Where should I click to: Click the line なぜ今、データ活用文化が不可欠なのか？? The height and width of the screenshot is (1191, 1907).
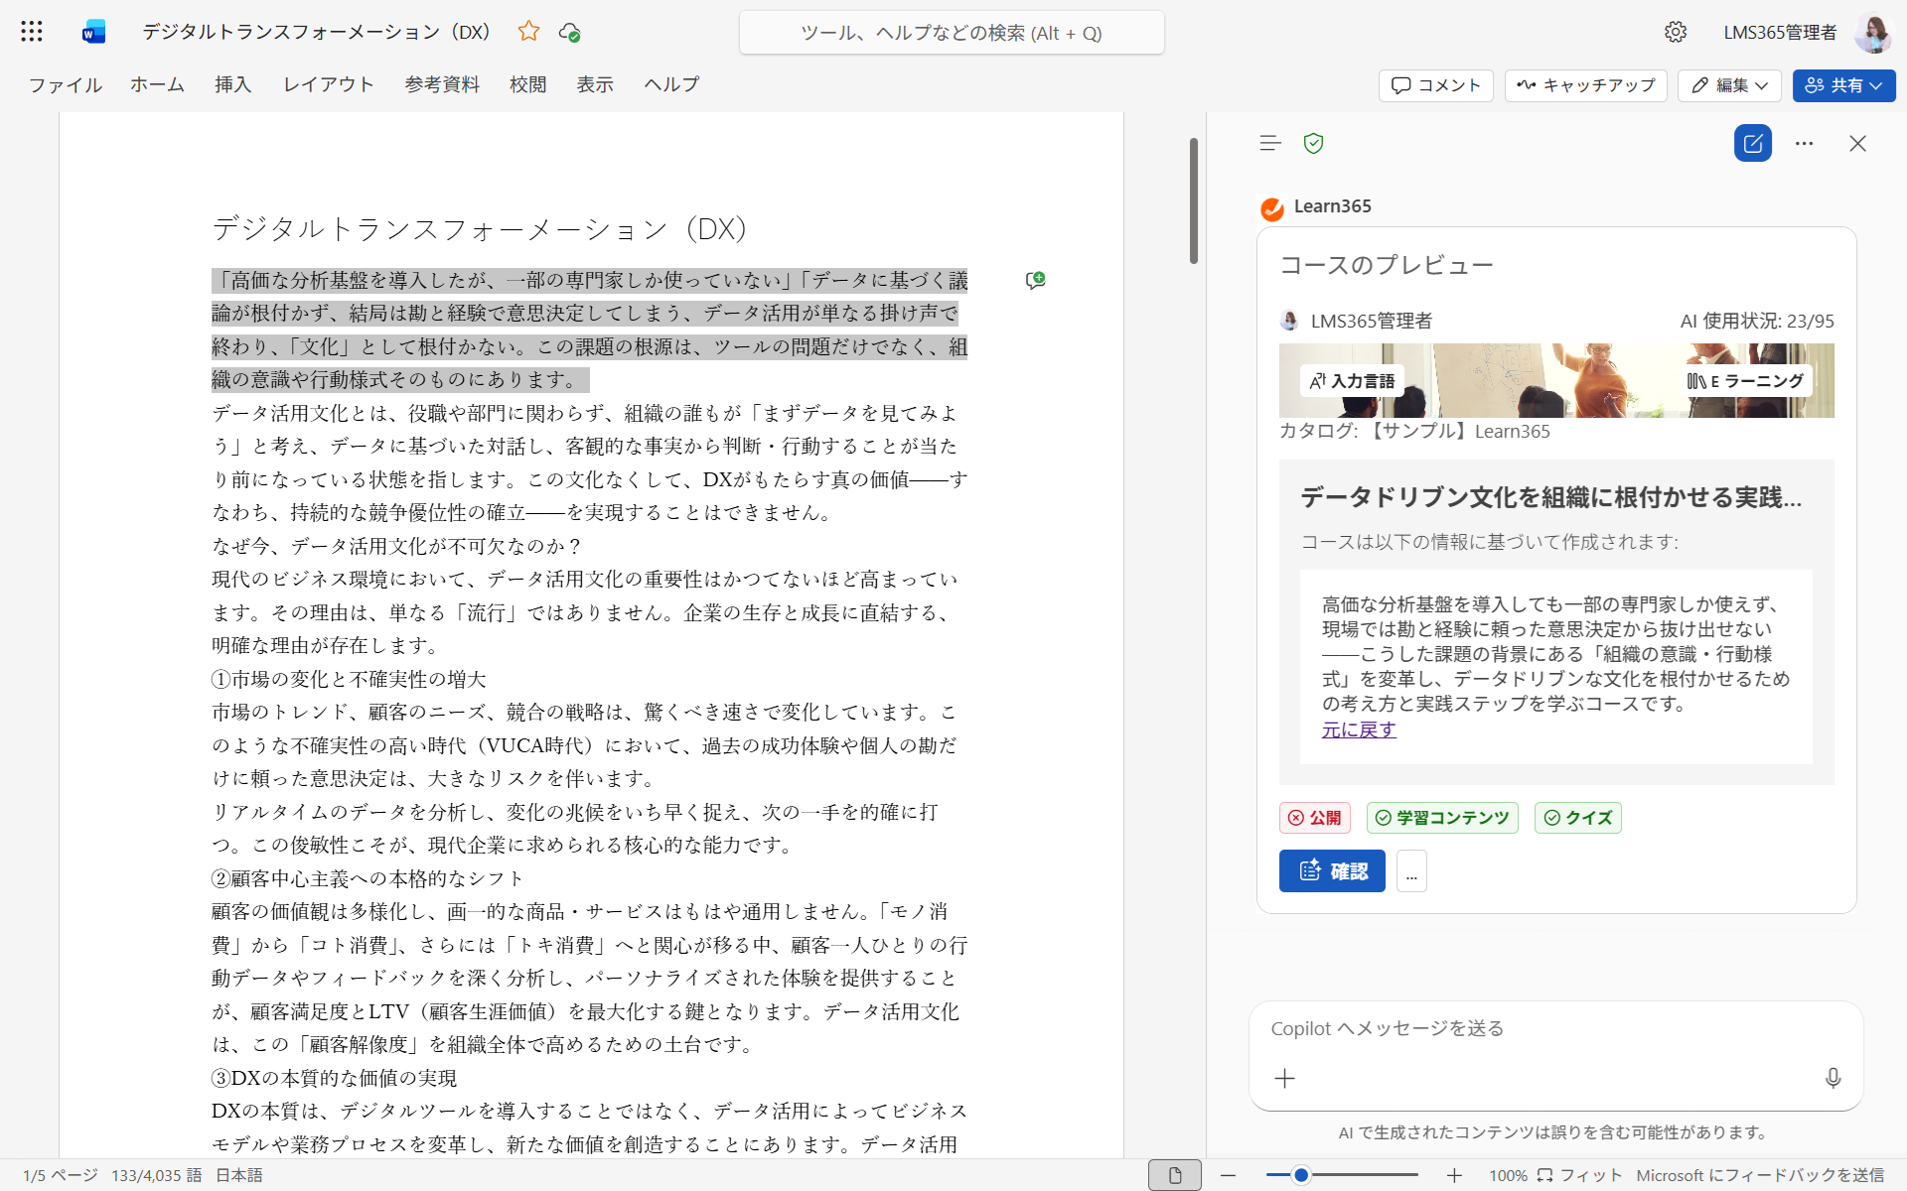point(397,546)
